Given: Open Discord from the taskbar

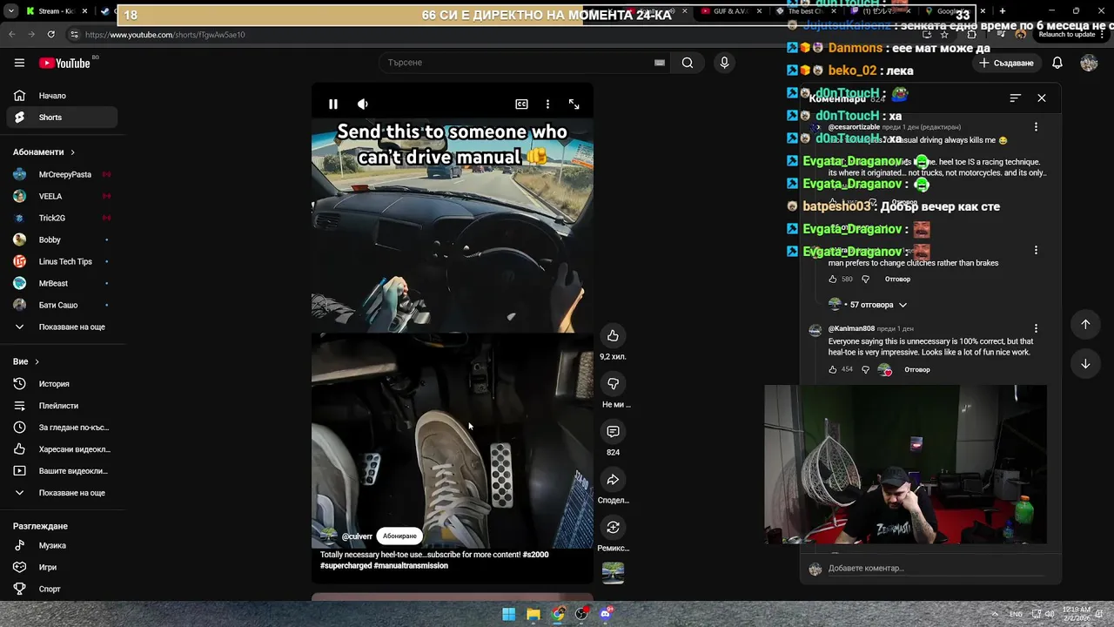Looking at the screenshot, I should 606,614.
